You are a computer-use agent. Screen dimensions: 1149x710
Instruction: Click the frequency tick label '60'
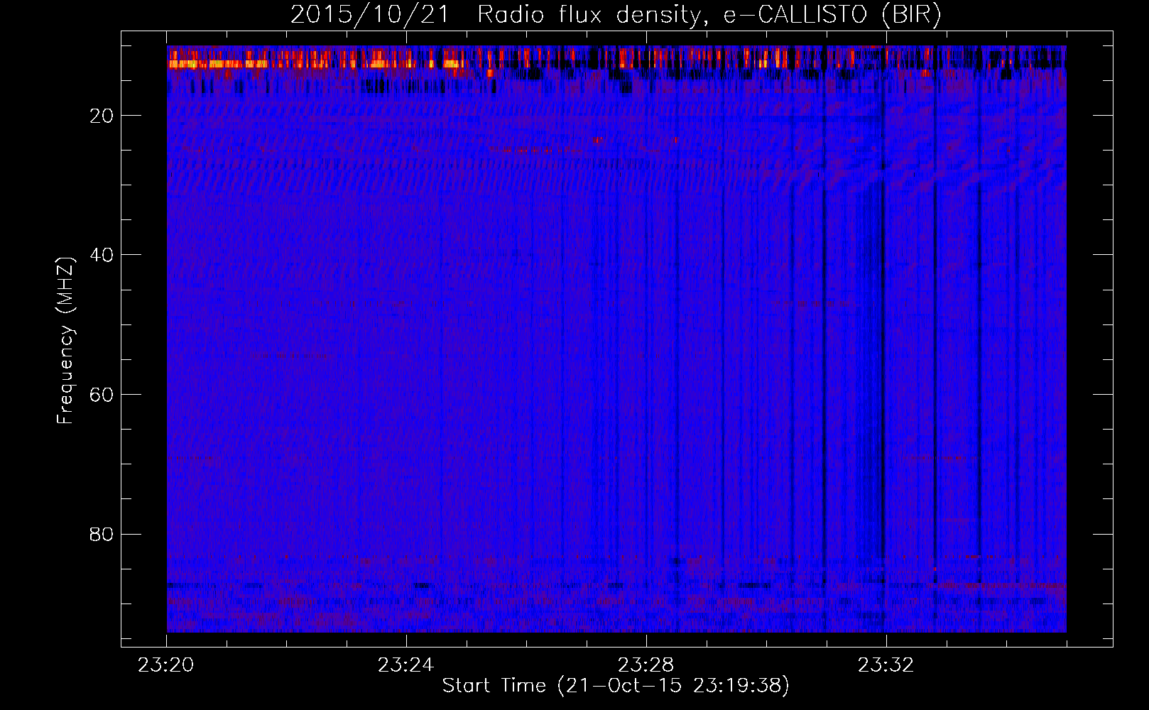pyautogui.click(x=102, y=395)
